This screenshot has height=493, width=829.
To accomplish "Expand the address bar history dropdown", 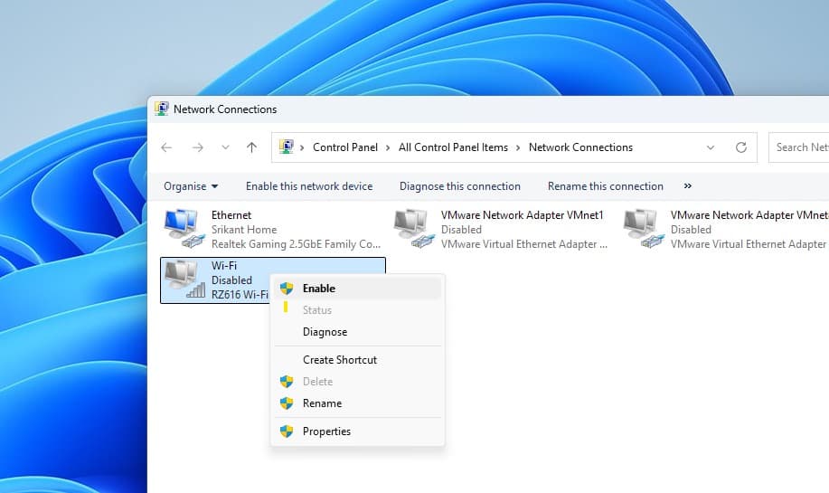I will click(x=711, y=147).
